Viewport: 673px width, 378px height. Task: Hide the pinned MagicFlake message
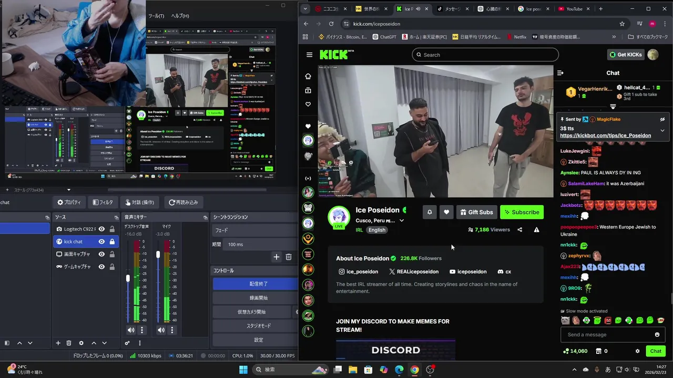pyautogui.click(x=662, y=119)
